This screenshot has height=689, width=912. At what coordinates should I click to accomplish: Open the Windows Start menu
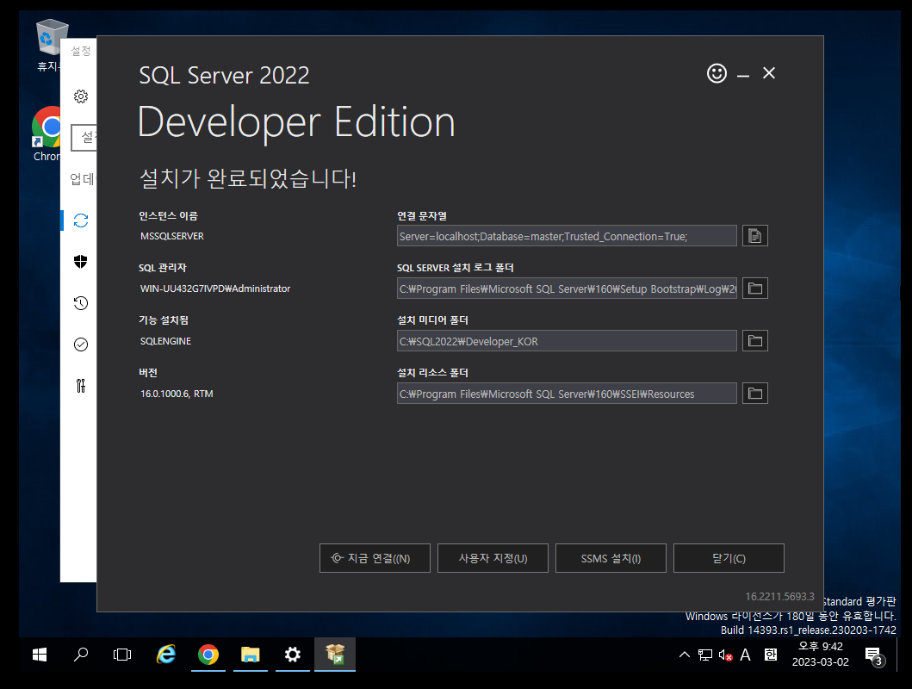40,655
